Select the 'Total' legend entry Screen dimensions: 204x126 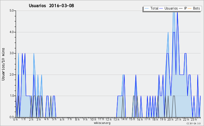click(154, 8)
